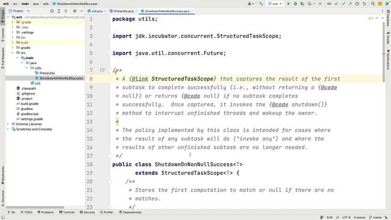Show Git history clock icon

click(357, 4)
